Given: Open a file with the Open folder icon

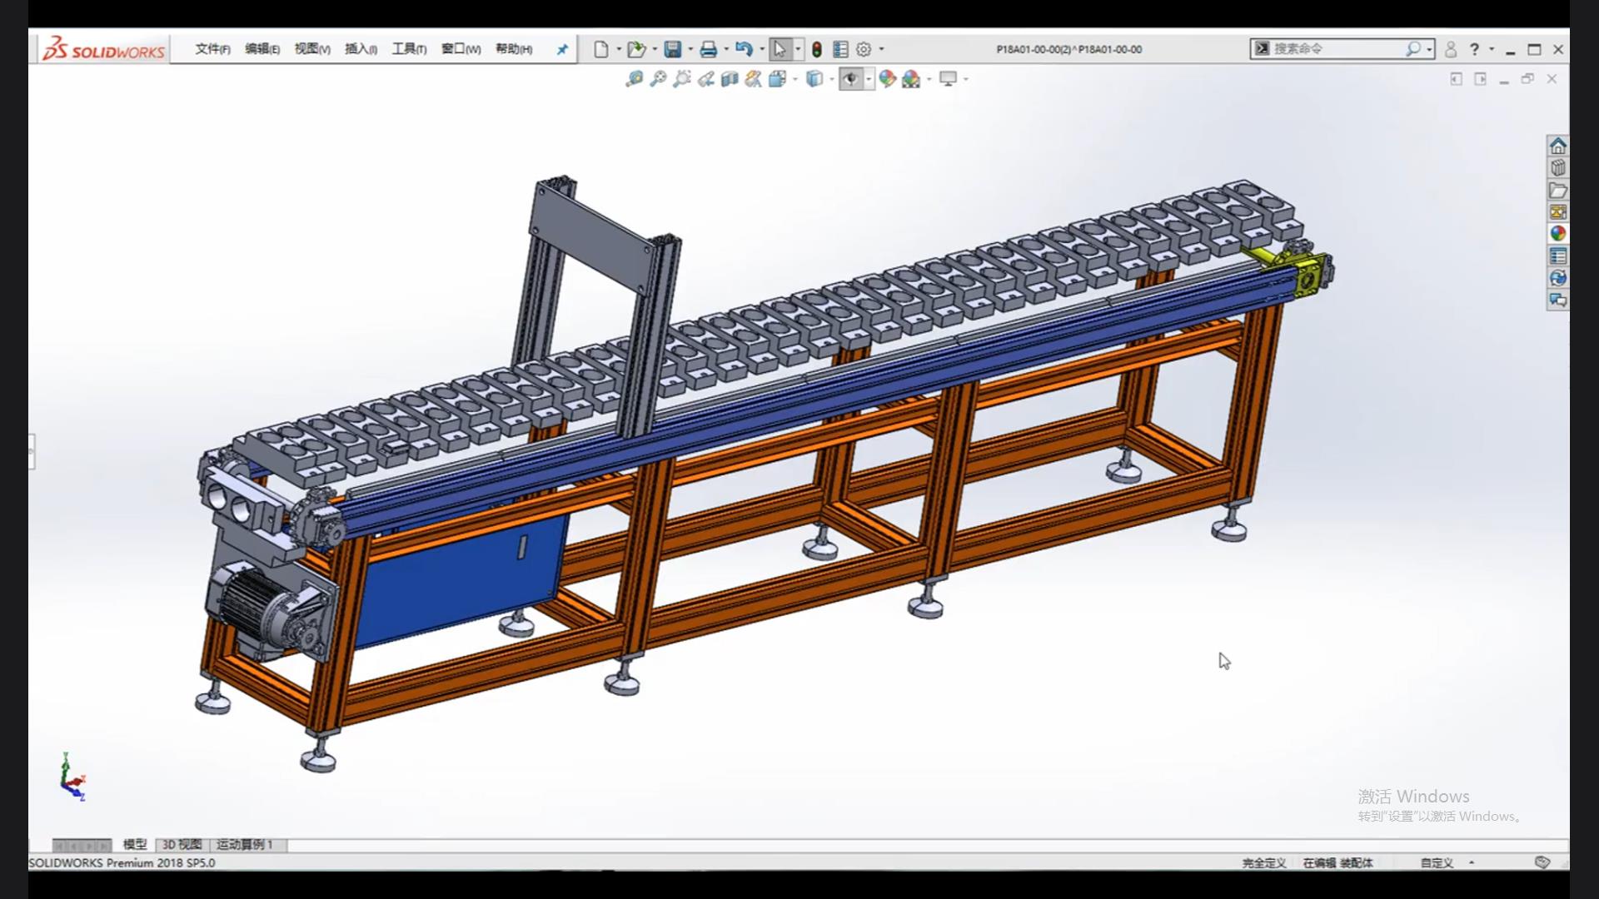Looking at the screenshot, I should point(636,49).
